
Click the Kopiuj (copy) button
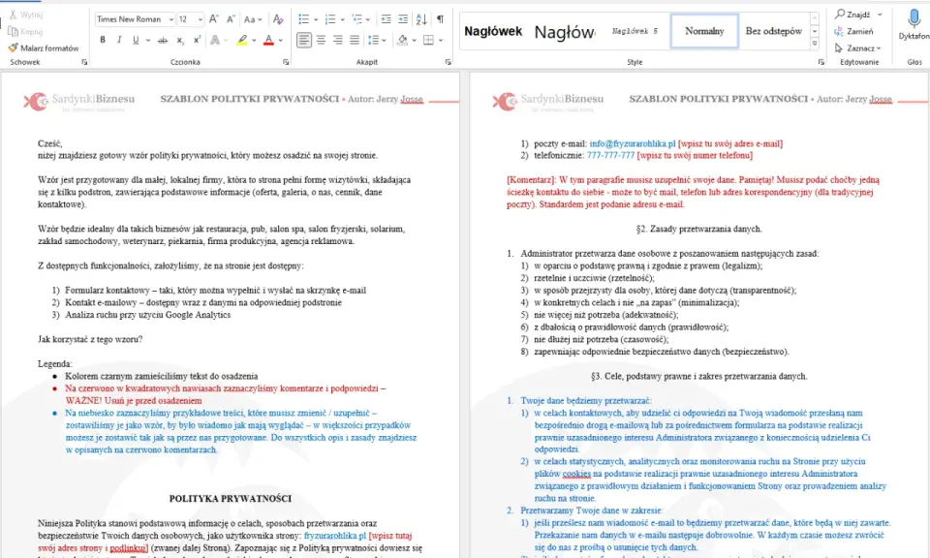[25, 31]
